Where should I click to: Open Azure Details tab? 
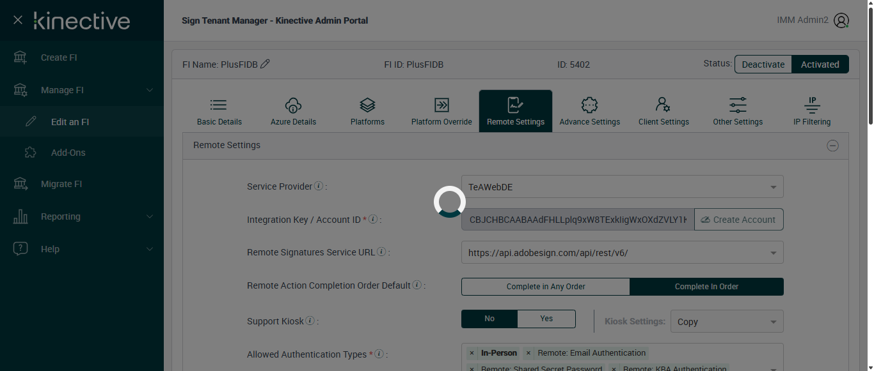tap(293, 111)
